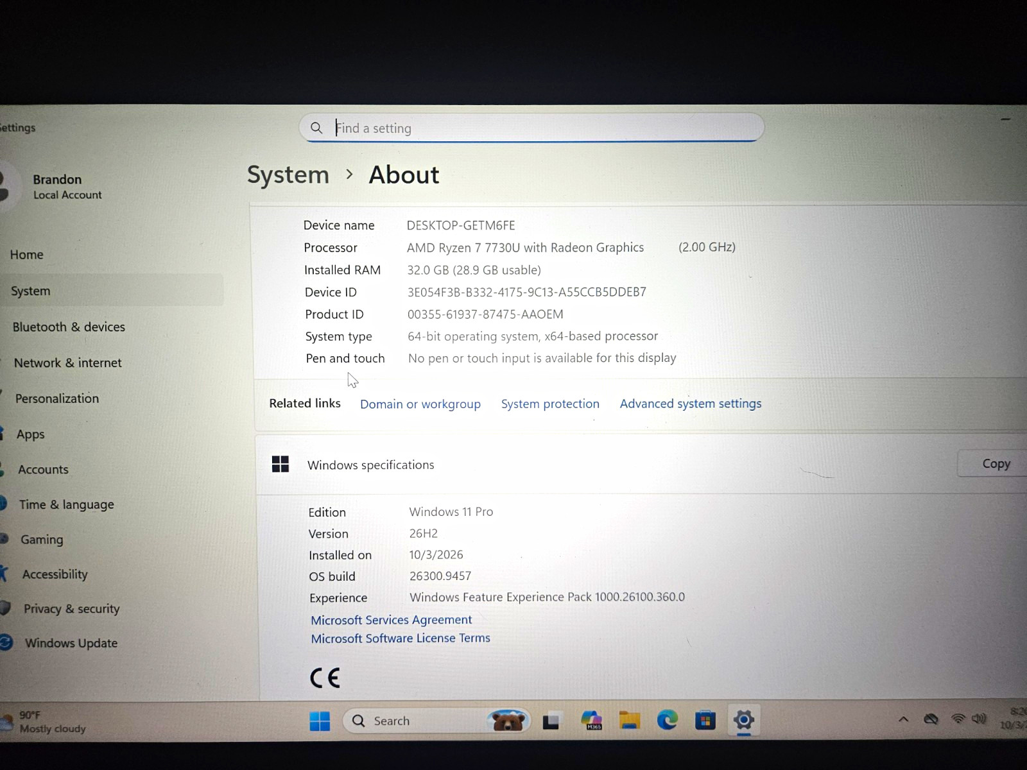Open Microsoft Services Agreement link
Image resolution: width=1027 pixels, height=770 pixels.
point(391,620)
